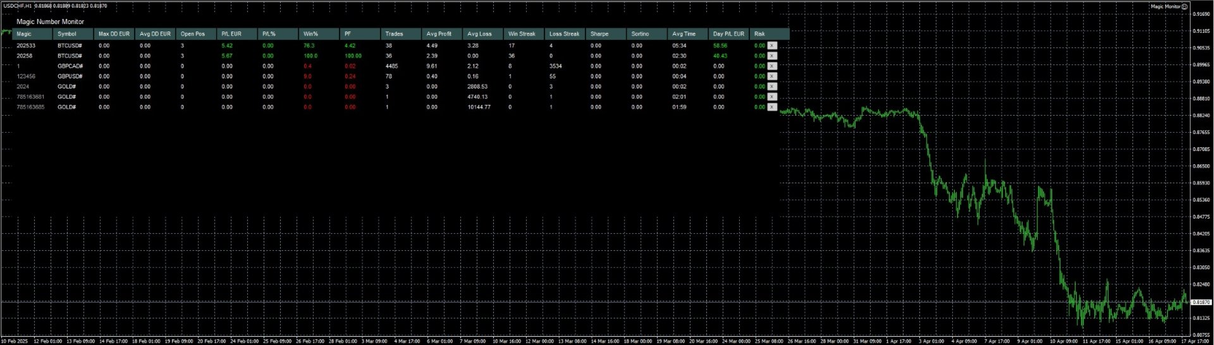Remove row for magic 202533 with X button
This screenshot has height=345, width=1214.
coord(772,45)
